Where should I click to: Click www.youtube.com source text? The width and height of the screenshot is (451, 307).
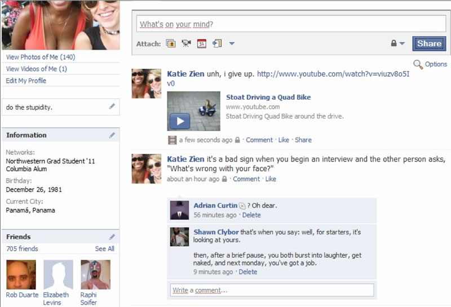pyautogui.click(x=253, y=107)
